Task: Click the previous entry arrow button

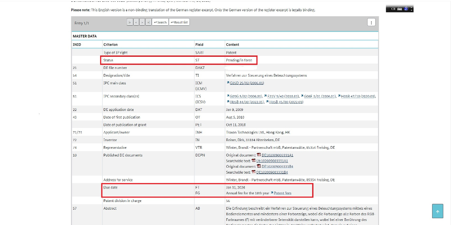Action: pos(136,22)
